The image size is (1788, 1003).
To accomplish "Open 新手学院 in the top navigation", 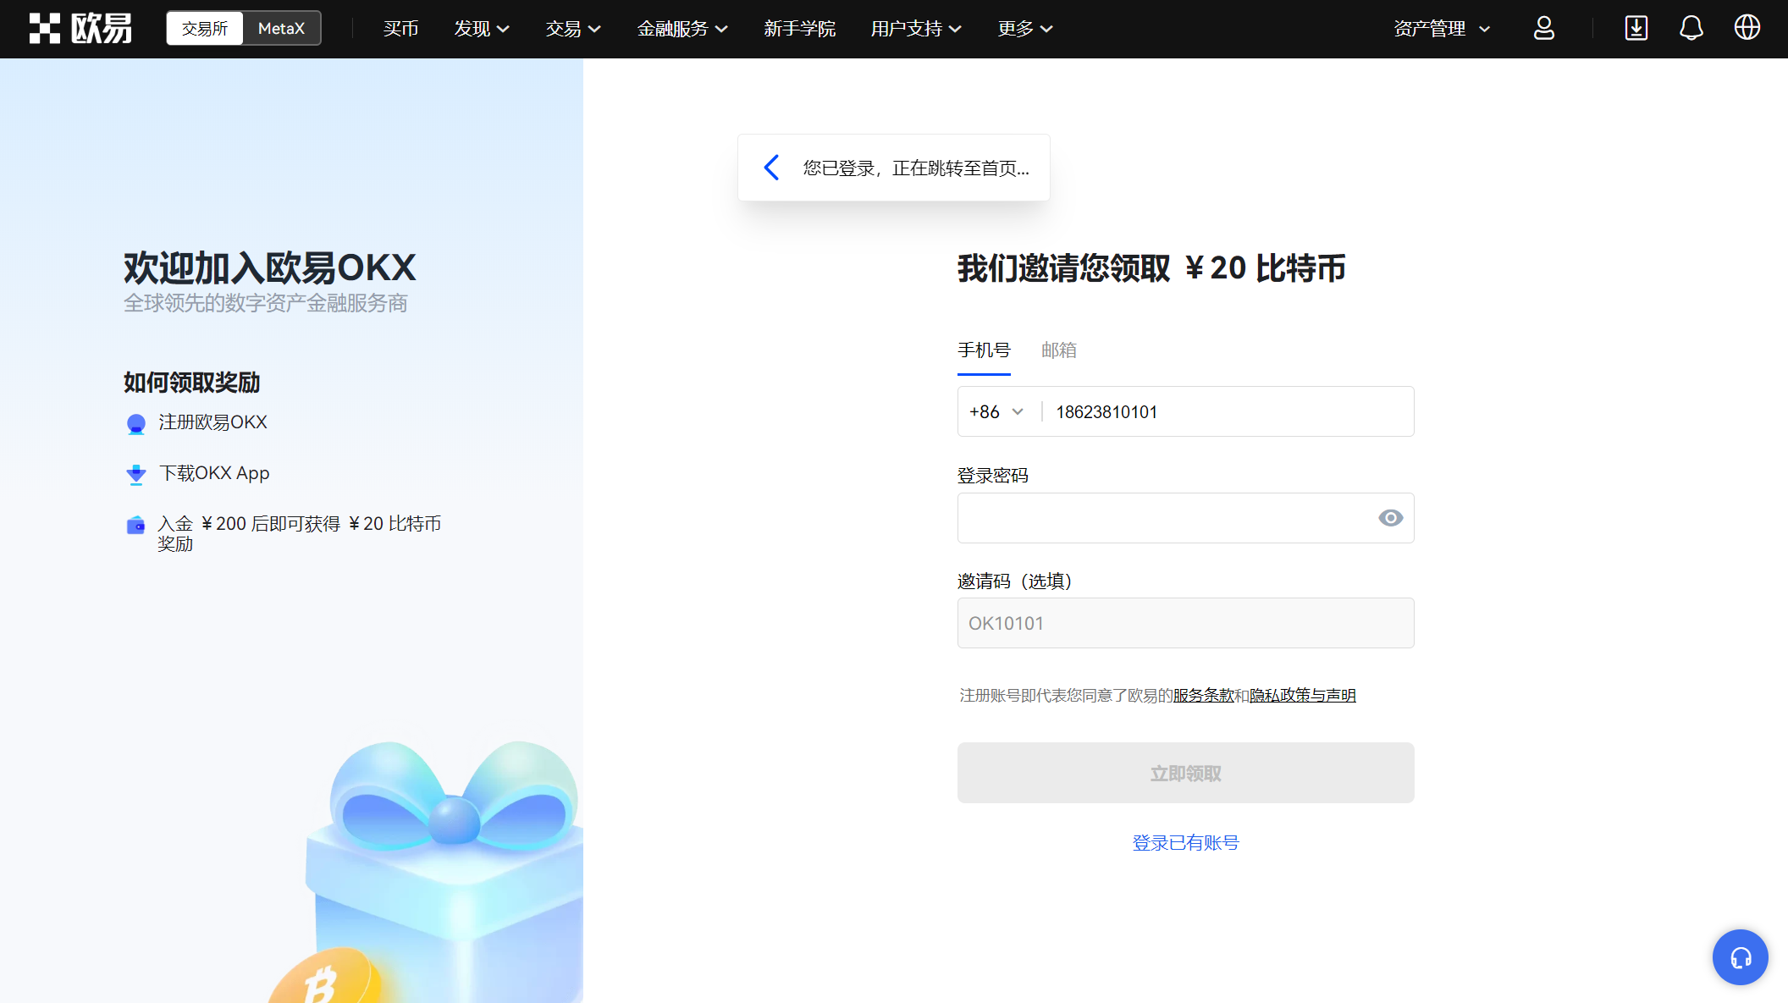I will pos(799,29).
